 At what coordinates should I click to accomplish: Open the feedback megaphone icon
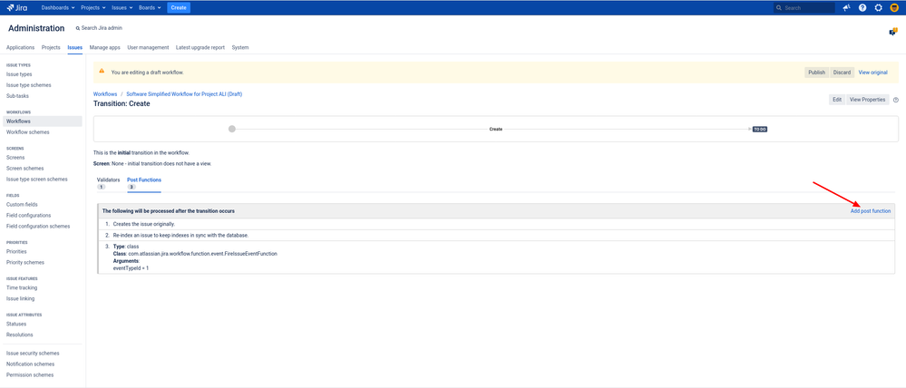click(x=846, y=7)
